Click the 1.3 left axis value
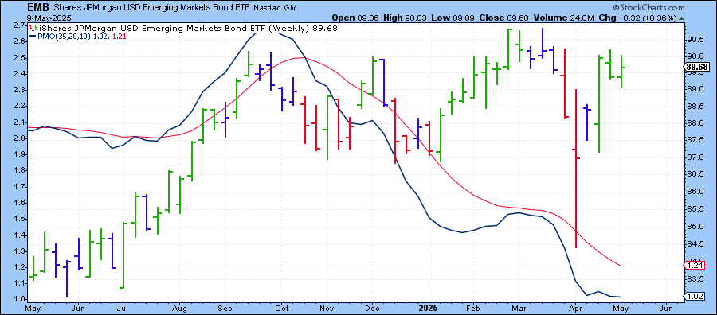This screenshot has height=315, width=717. click(x=19, y=251)
